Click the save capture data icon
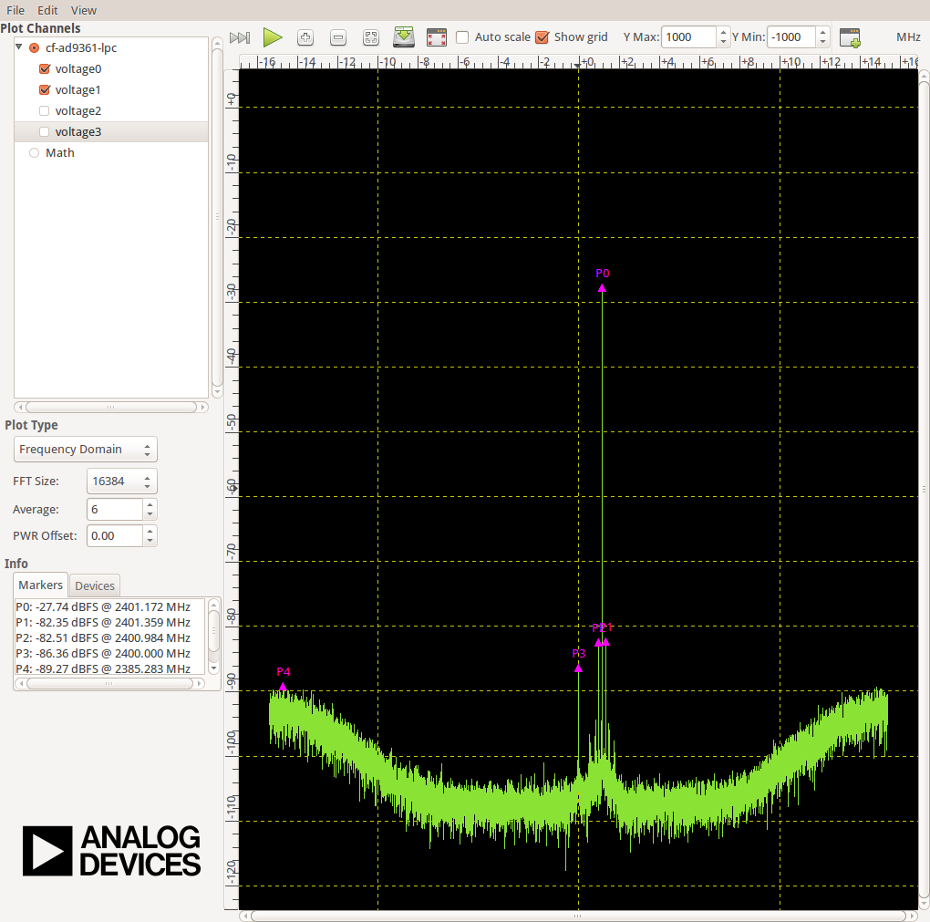Image resolution: width=930 pixels, height=922 pixels. tap(404, 36)
